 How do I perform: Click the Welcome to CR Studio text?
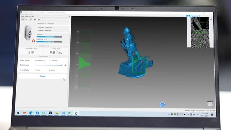coord(45,23)
